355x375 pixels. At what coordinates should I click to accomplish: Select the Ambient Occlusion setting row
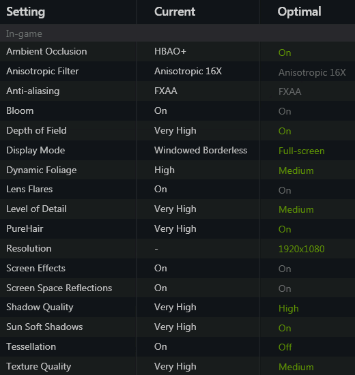click(x=177, y=52)
